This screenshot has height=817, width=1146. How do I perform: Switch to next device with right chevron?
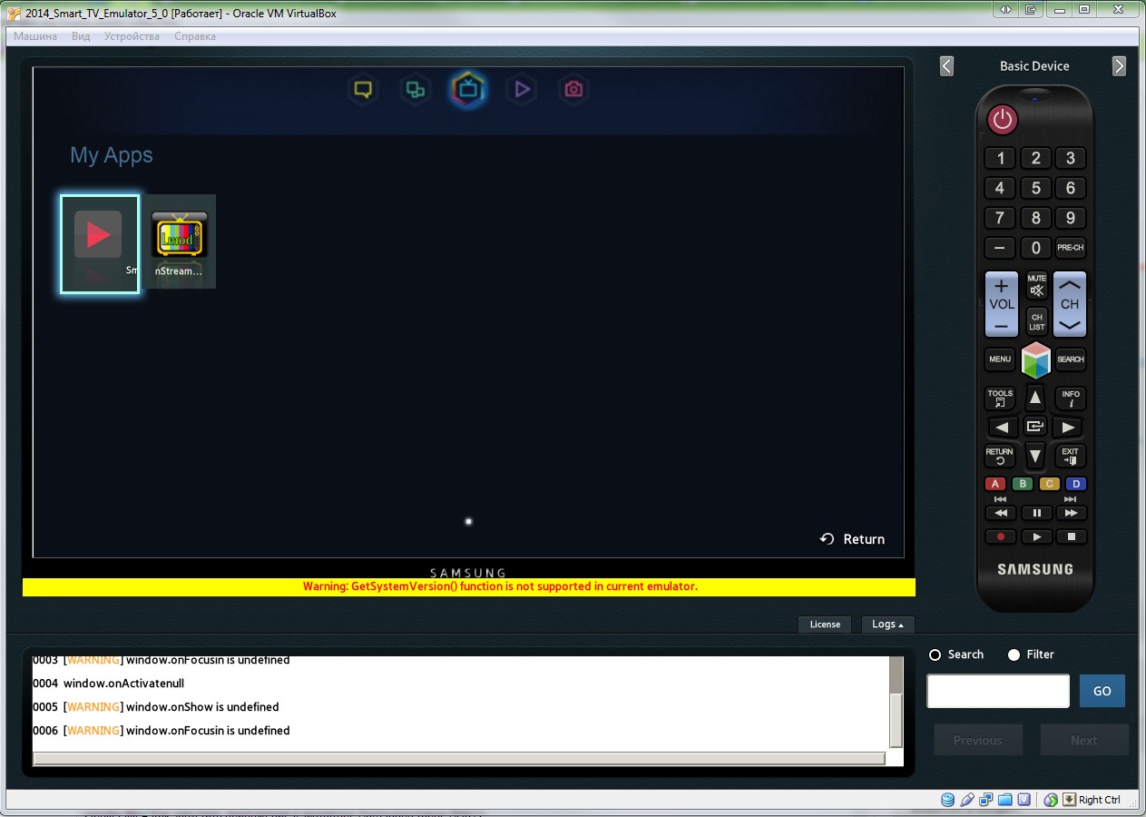point(1119,66)
